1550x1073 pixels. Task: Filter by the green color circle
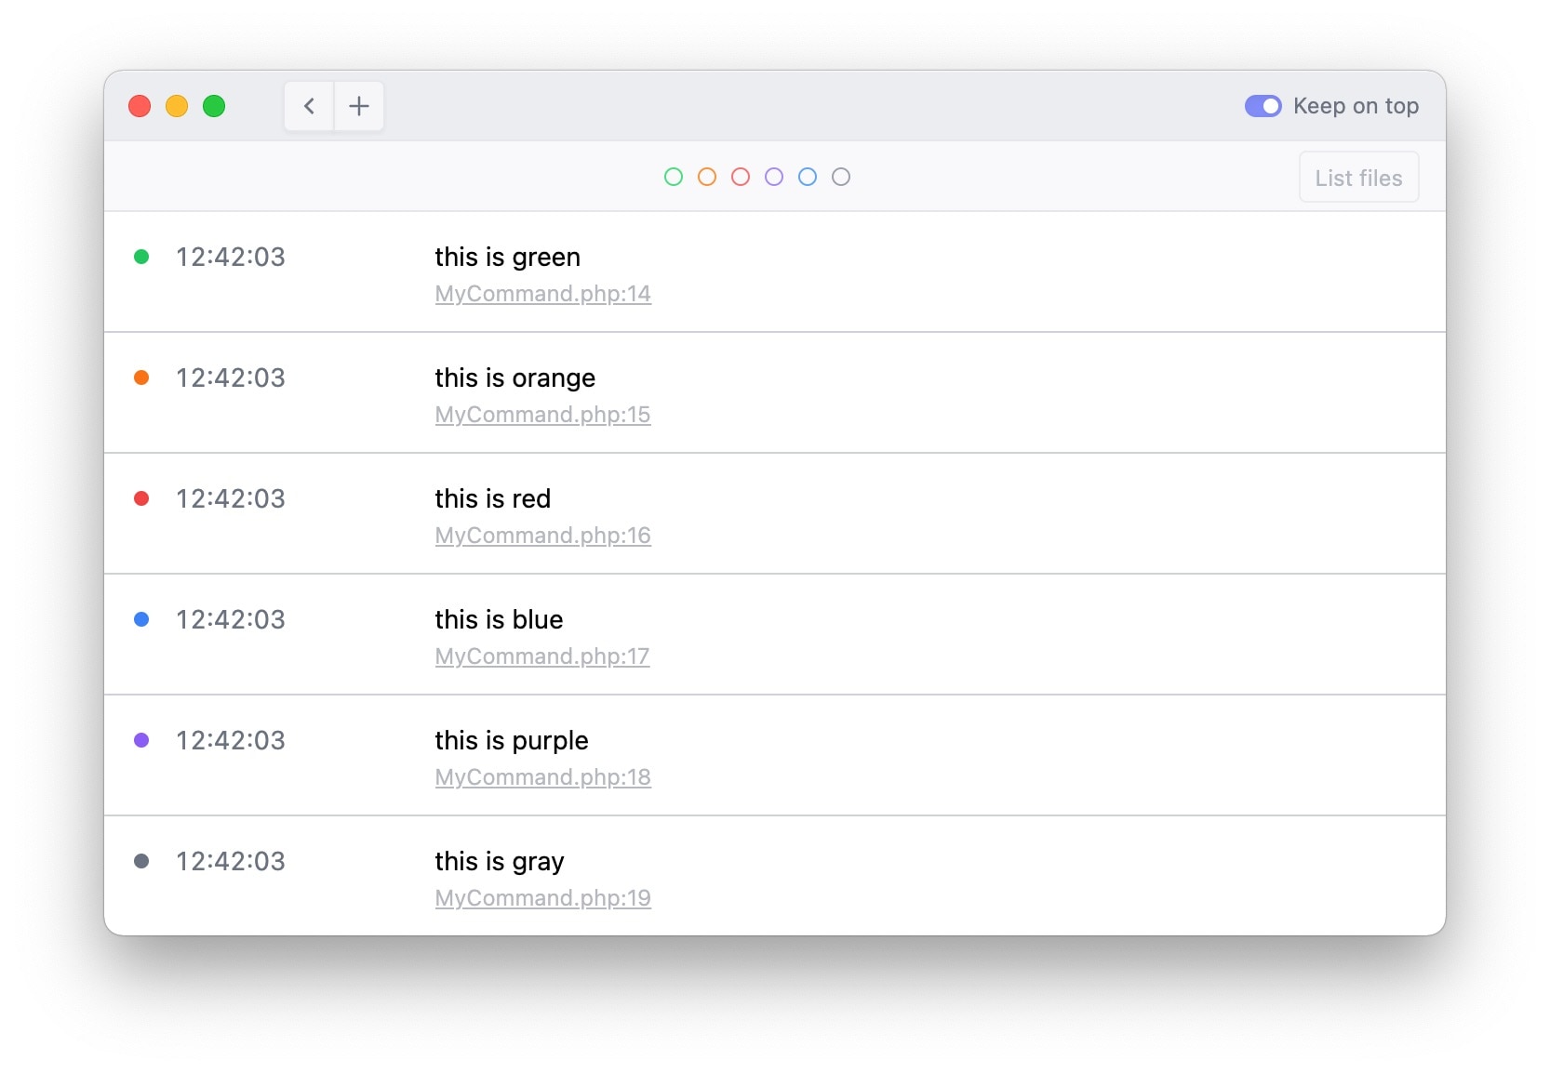point(674,177)
